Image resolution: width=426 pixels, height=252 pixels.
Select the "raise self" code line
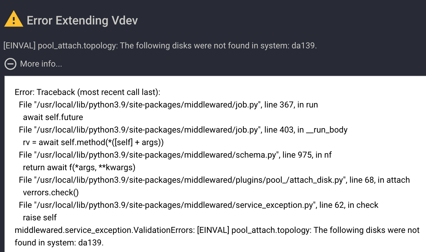tap(40, 218)
